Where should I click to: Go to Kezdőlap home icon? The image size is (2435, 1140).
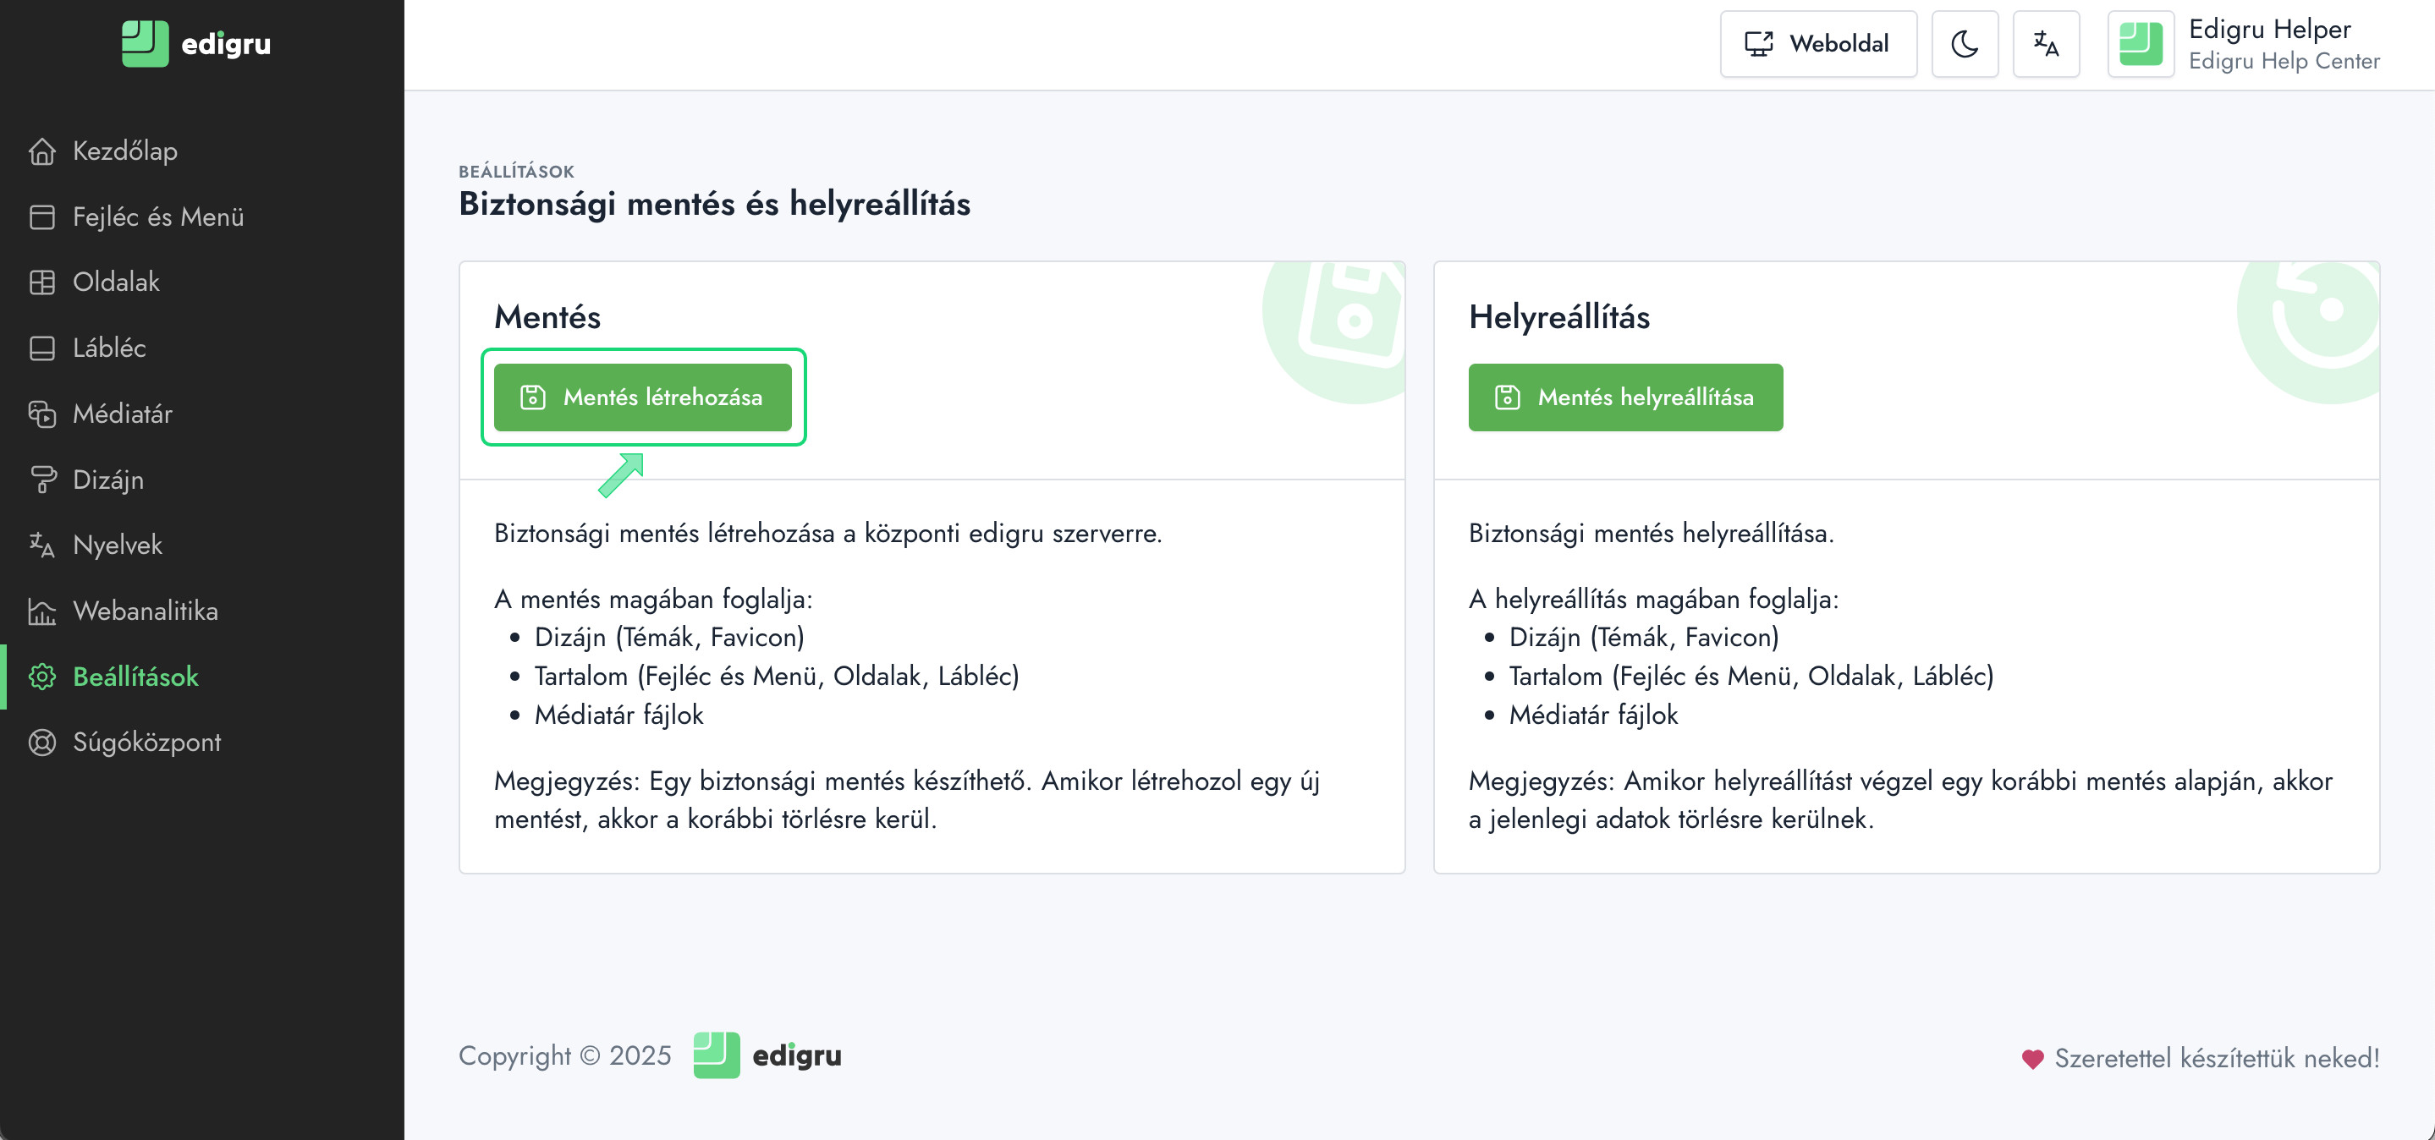[41, 151]
